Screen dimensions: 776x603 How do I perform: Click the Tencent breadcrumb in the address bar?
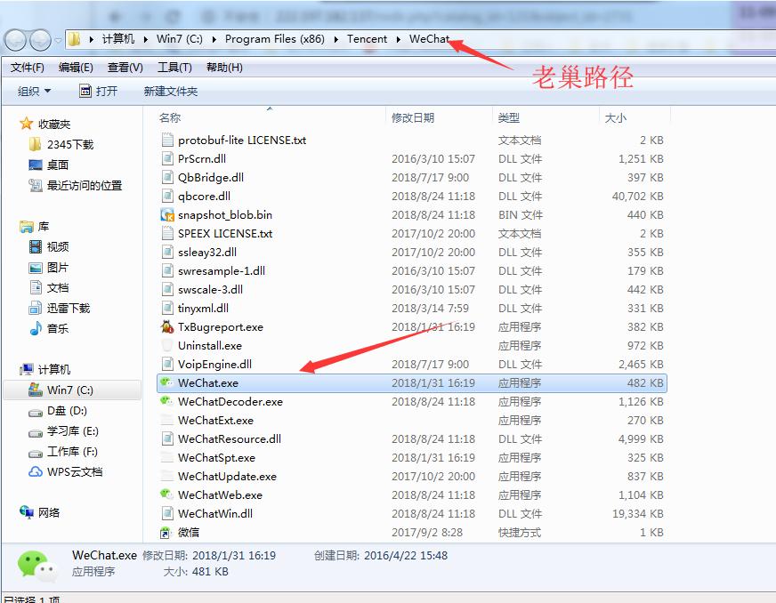(368, 38)
